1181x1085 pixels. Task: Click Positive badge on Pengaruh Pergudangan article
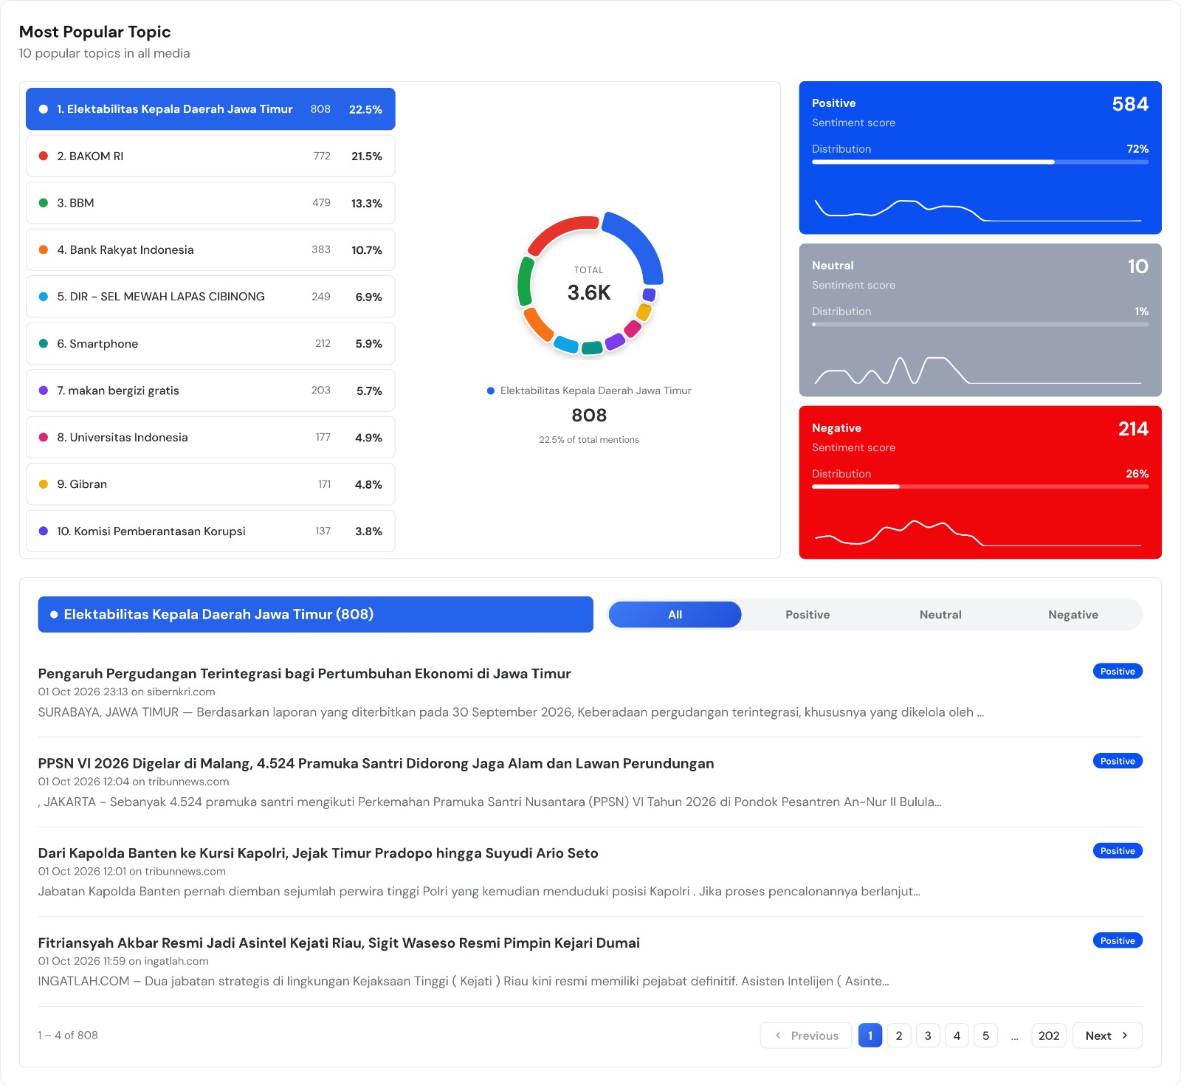pyautogui.click(x=1118, y=672)
